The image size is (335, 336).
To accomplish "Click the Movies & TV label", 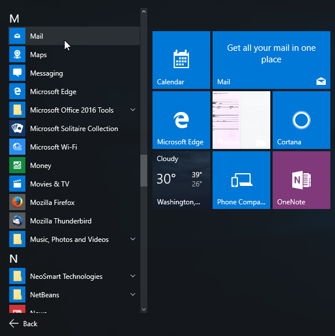I will (50, 184).
